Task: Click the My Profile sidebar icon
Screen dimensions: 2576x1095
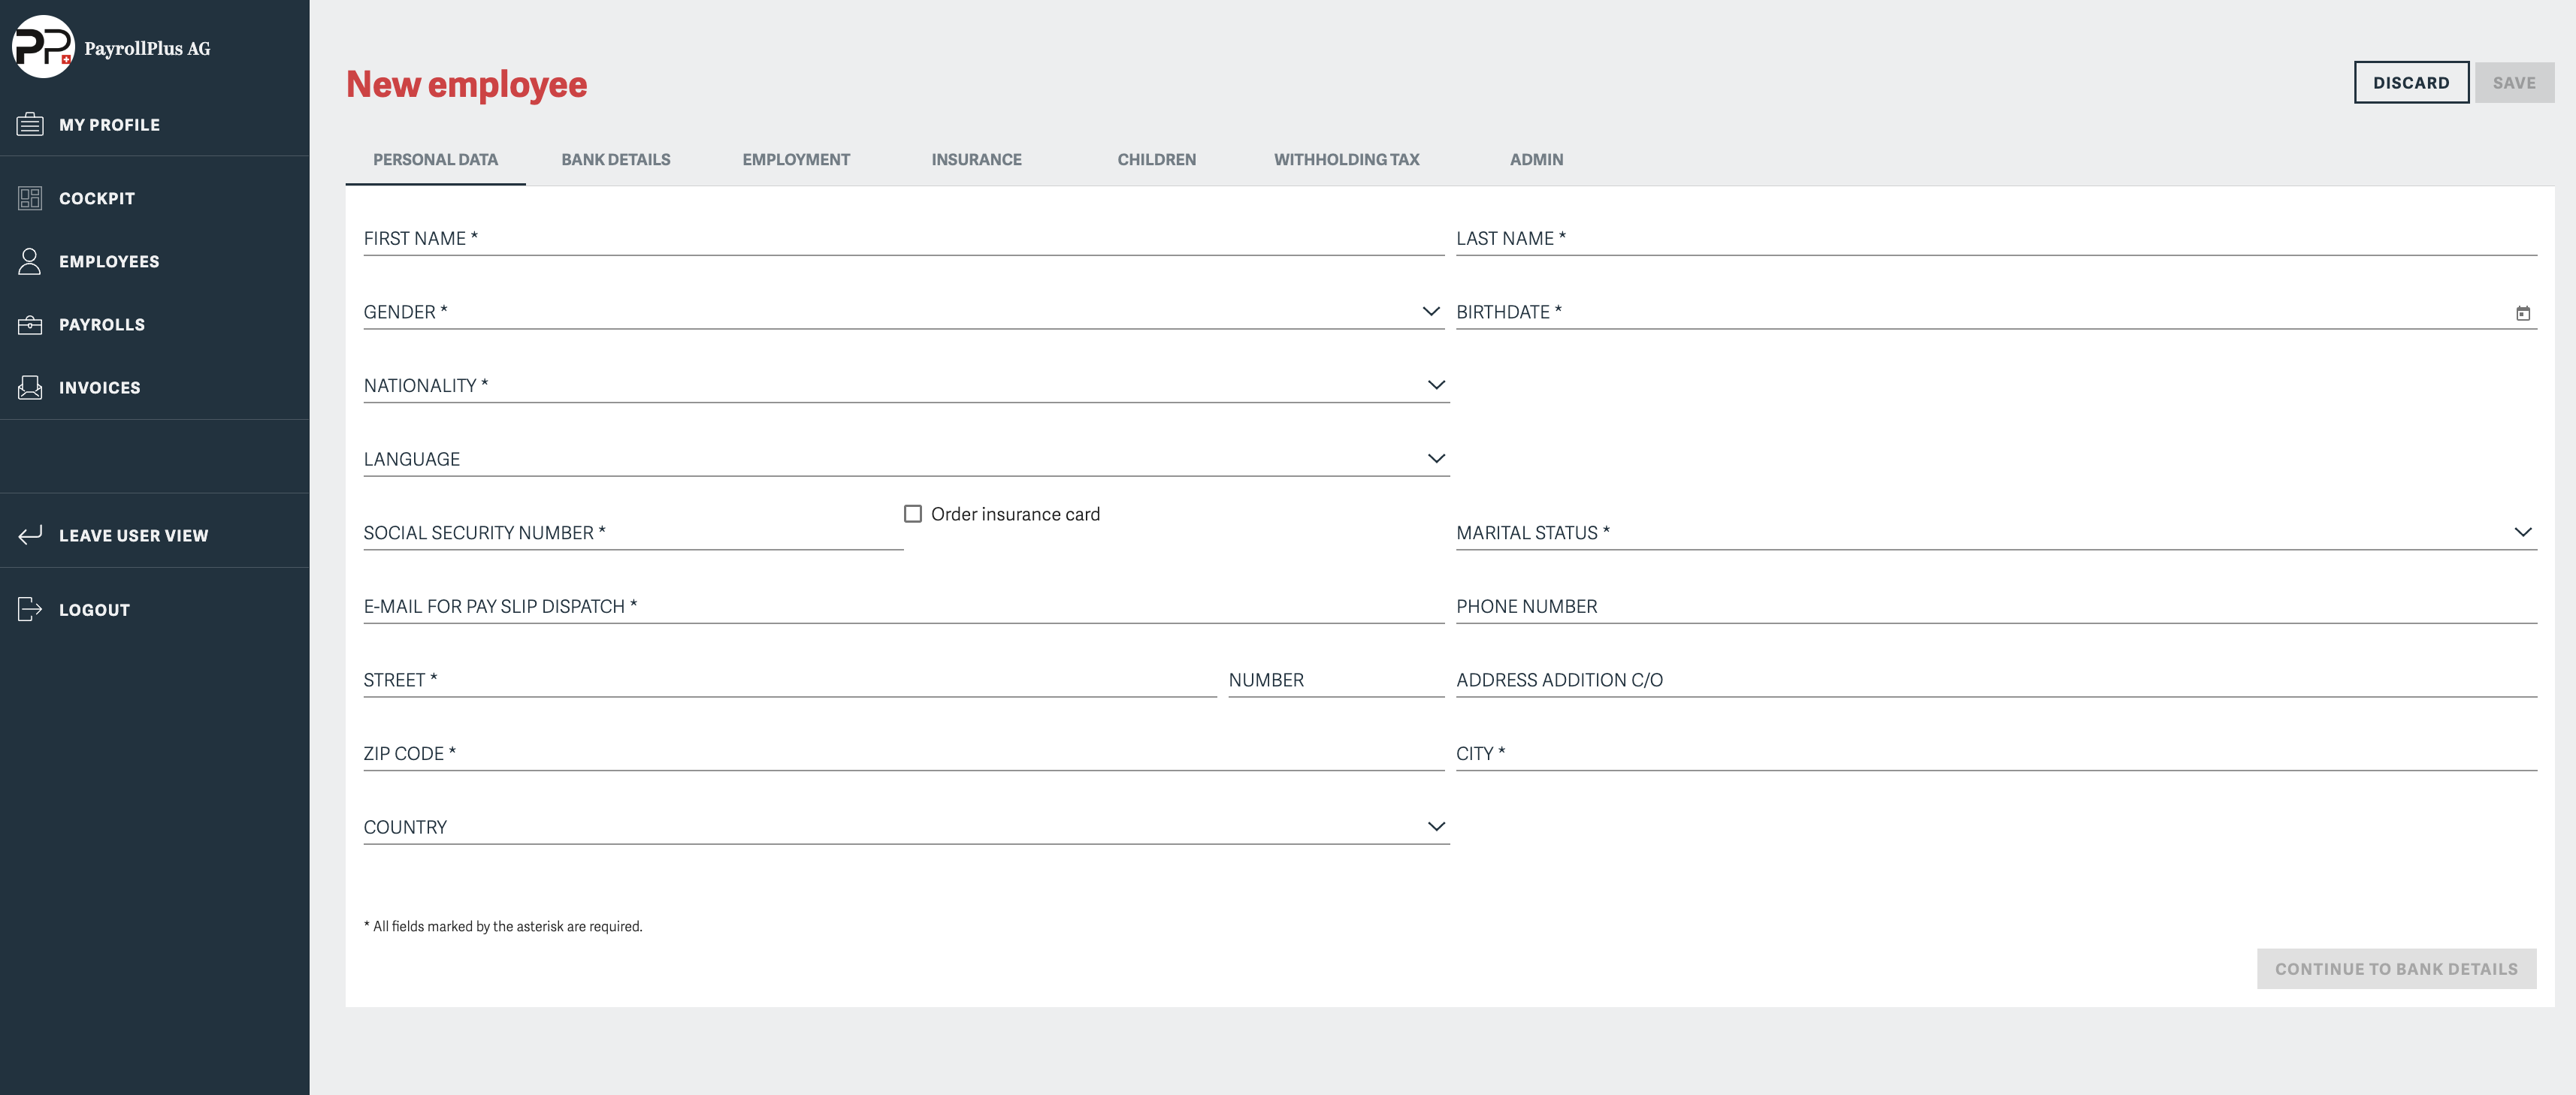Action: [x=30, y=124]
